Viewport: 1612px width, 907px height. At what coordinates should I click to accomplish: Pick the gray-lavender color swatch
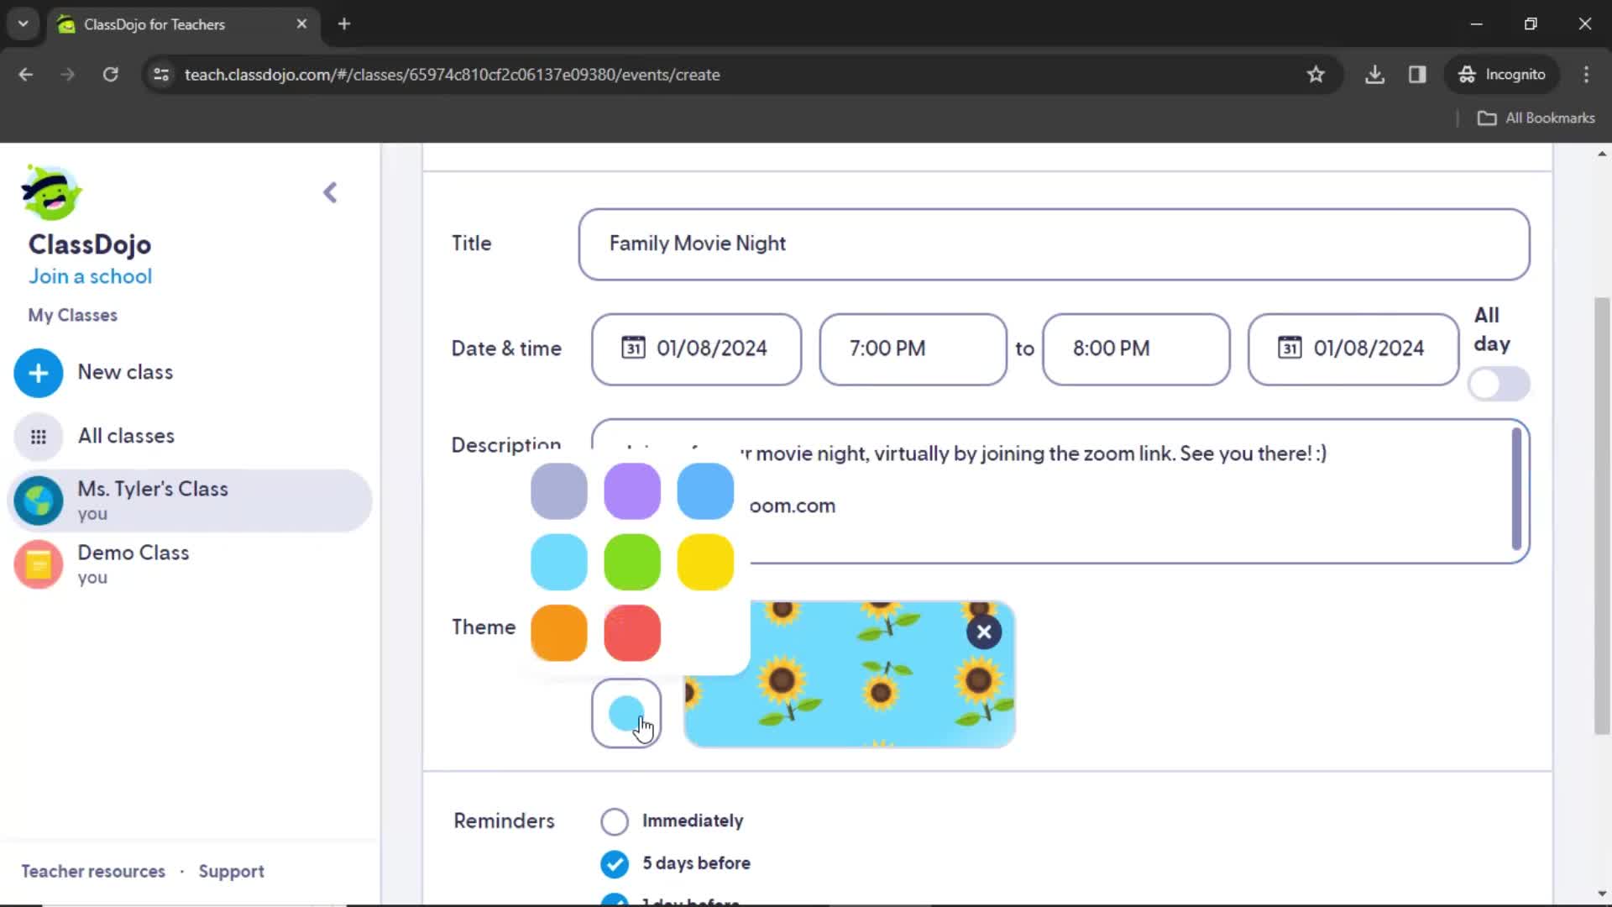pyautogui.click(x=559, y=491)
